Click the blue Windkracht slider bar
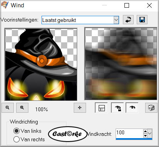Viewport: 159px width, 147px height. coord(134,139)
